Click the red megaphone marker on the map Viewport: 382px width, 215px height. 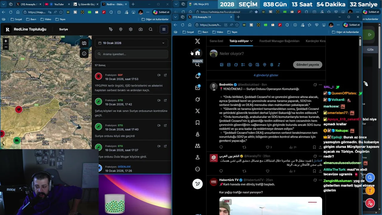point(19,110)
